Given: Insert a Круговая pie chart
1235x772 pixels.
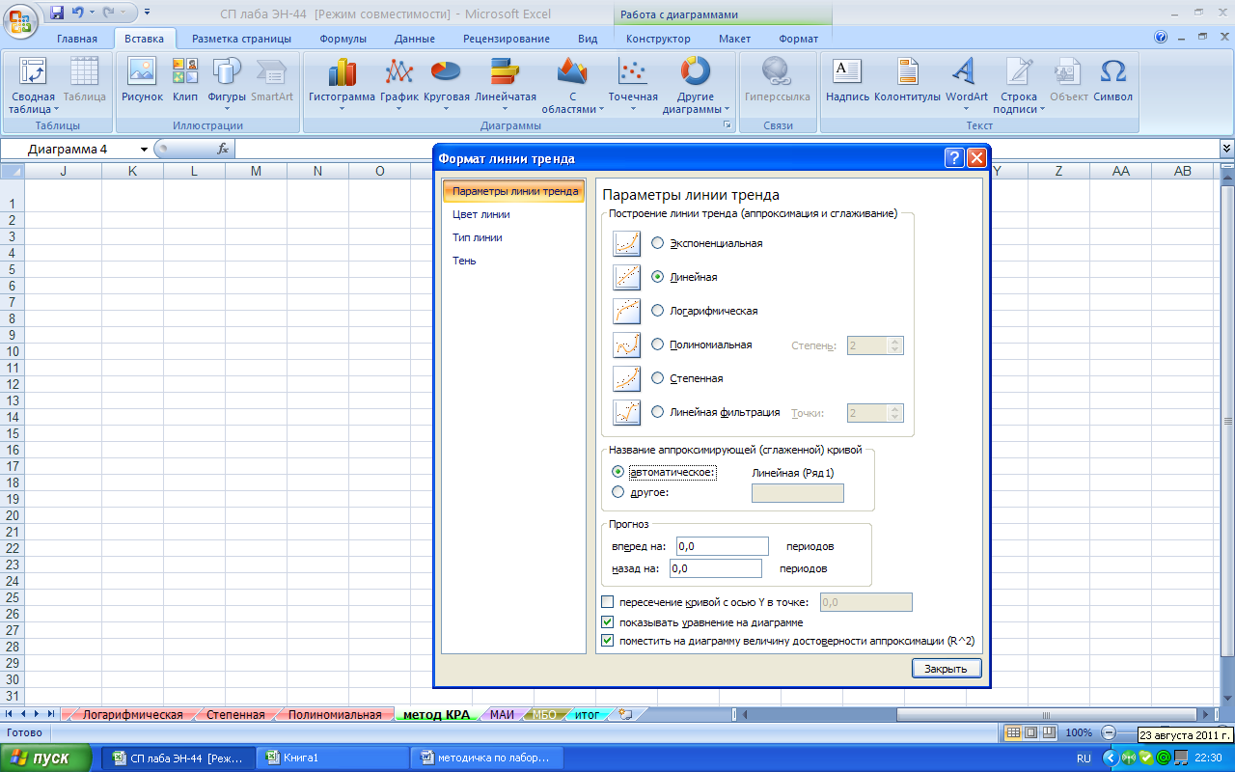Looking at the screenshot, I should pos(446,85).
